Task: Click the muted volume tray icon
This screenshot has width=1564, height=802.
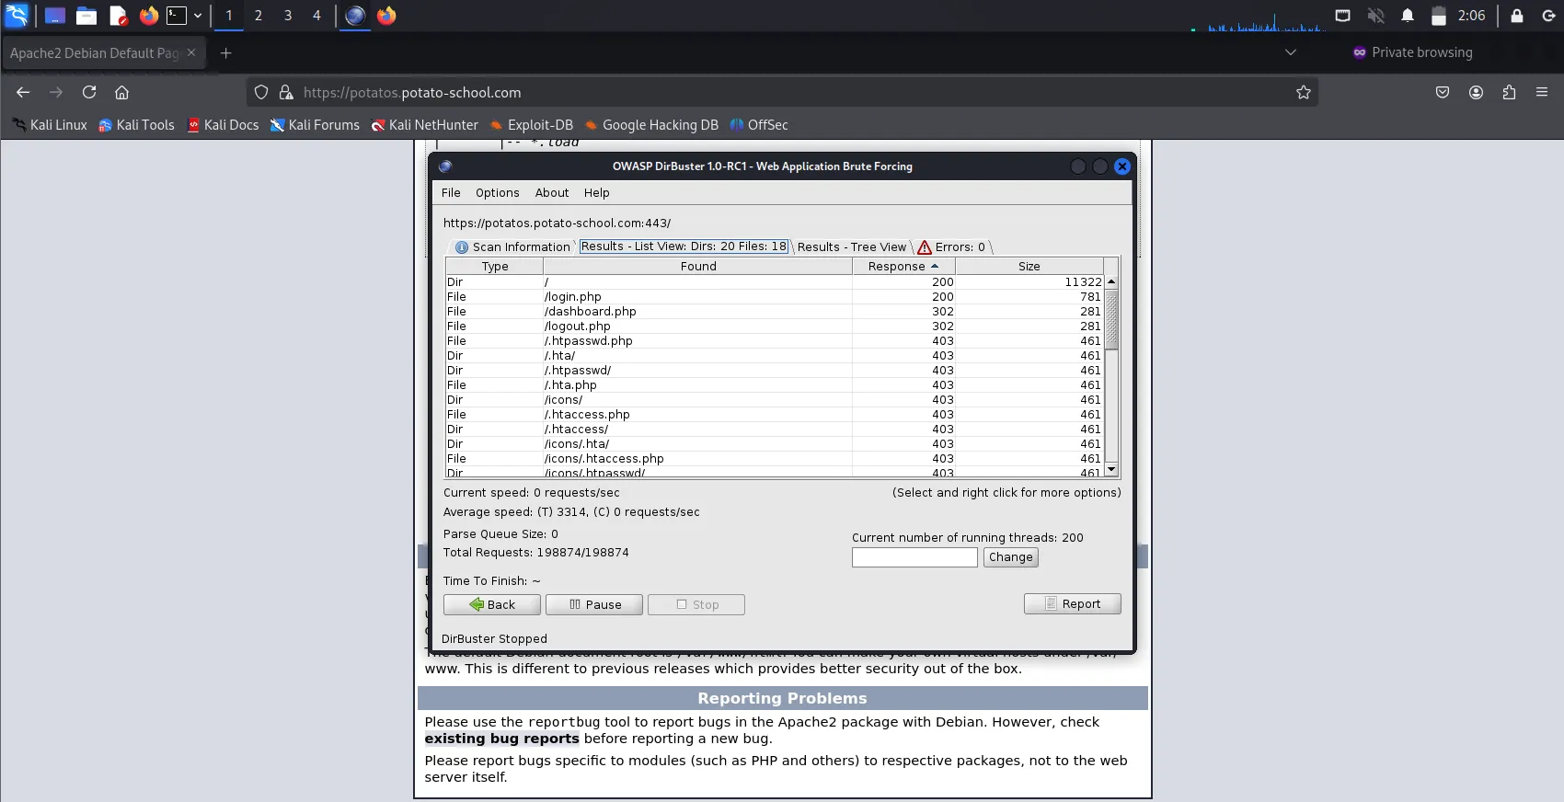Action: (1376, 16)
